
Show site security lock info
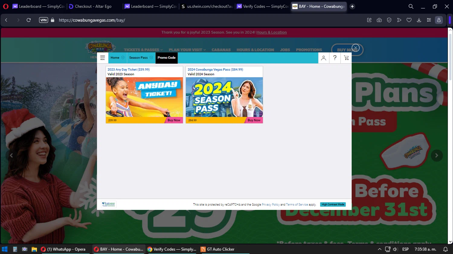pyautogui.click(x=53, y=20)
